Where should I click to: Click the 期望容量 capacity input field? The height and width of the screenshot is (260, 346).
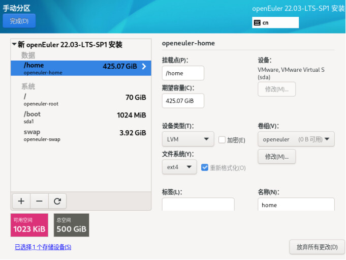tap(183, 101)
